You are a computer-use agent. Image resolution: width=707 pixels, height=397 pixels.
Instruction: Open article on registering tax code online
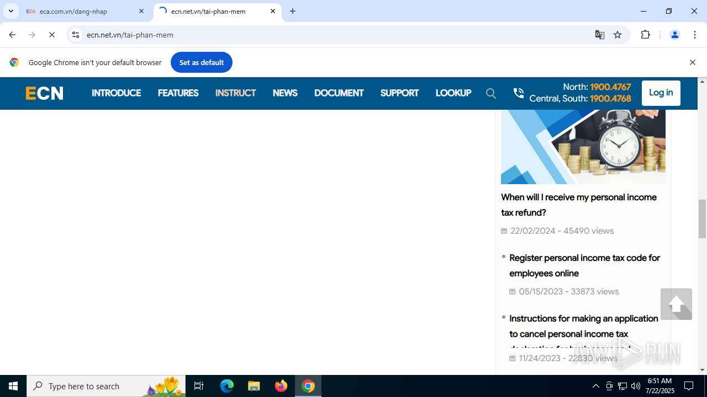click(x=584, y=265)
